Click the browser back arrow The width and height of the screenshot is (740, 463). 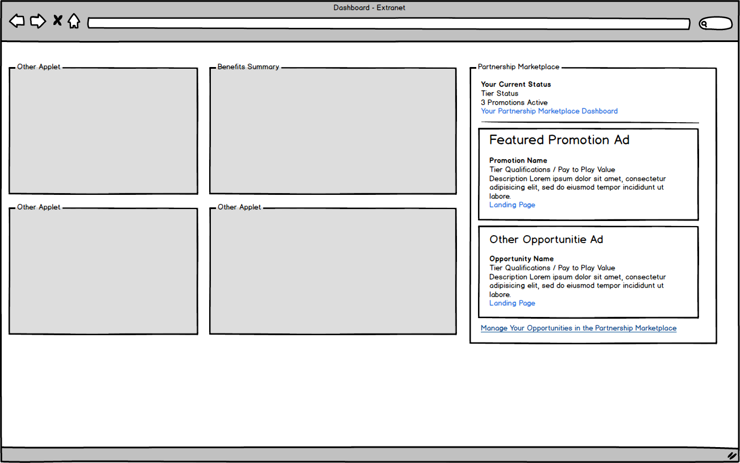tap(17, 22)
